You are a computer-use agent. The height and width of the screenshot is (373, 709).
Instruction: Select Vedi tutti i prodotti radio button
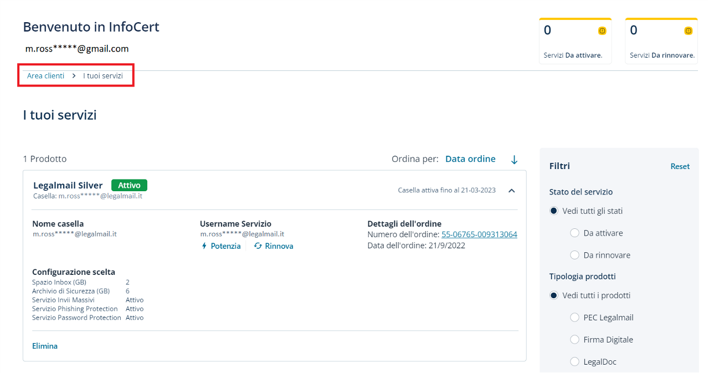(x=554, y=295)
